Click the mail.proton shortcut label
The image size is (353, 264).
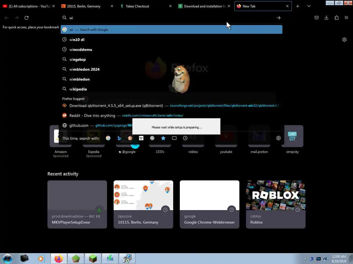tap(259, 152)
